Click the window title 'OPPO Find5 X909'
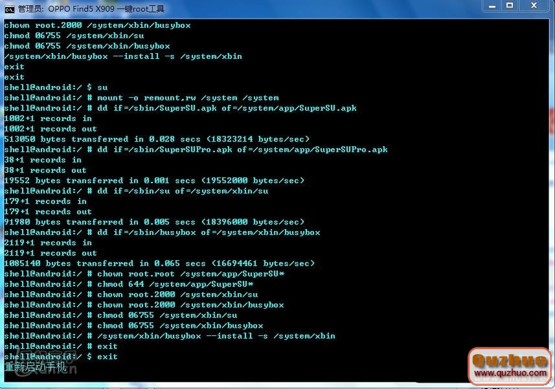 tap(82, 9)
